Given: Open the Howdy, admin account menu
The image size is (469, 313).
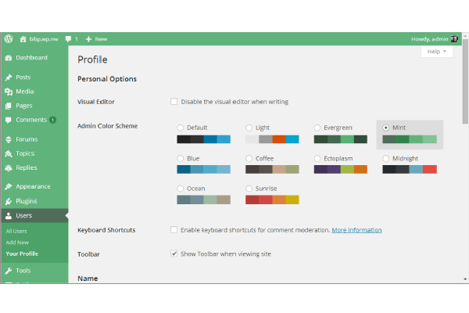Looking at the screenshot, I should point(429,38).
